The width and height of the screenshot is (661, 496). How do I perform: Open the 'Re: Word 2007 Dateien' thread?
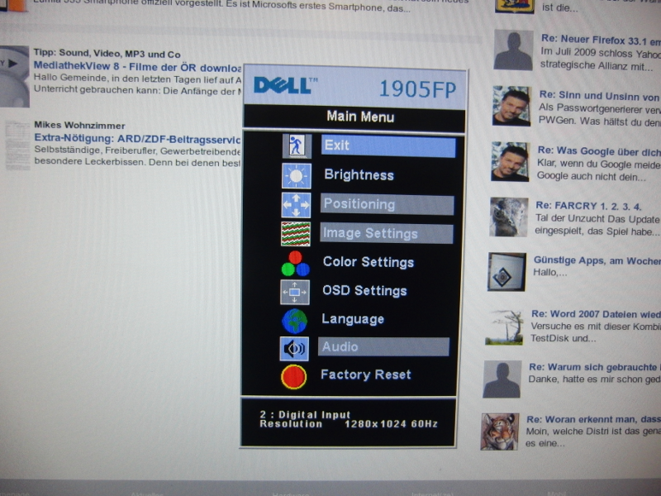pos(596,314)
